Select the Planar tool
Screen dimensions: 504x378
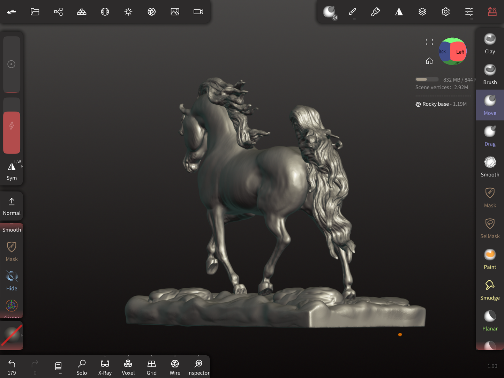[490, 321]
